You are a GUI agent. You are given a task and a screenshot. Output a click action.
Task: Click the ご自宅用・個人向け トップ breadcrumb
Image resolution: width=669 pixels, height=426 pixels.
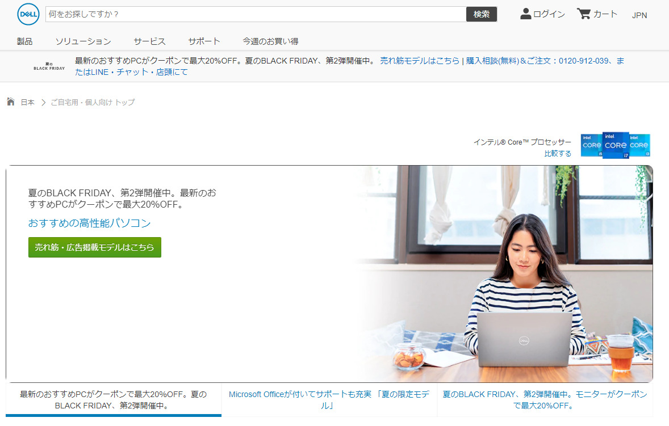pyautogui.click(x=93, y=102)
